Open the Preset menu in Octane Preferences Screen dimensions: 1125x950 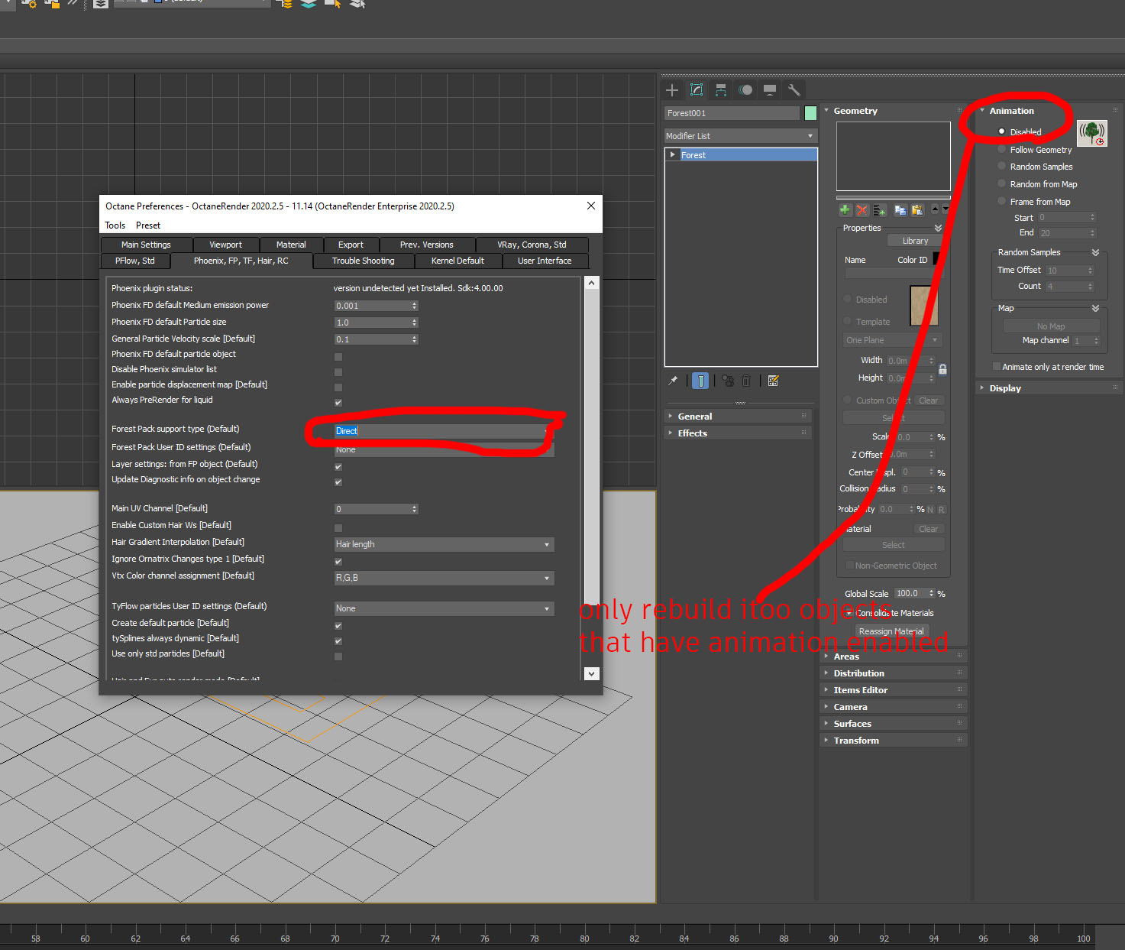pos(148,225)
